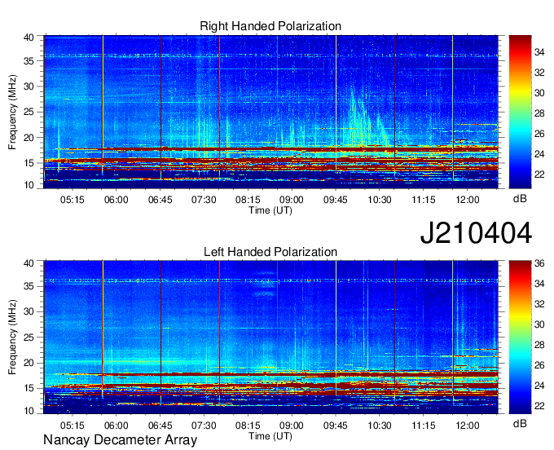
Task: Click the left-handed plot's dB color bar
Action: point(520,337)
